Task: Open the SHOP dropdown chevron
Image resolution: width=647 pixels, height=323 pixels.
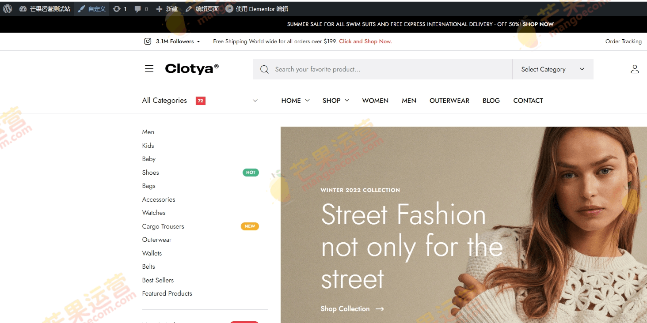Action: point(348,101)
